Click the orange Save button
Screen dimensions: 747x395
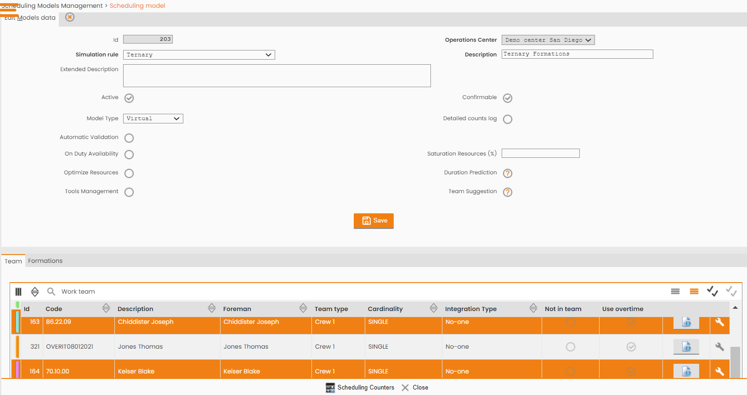click(x=373, y=221)
